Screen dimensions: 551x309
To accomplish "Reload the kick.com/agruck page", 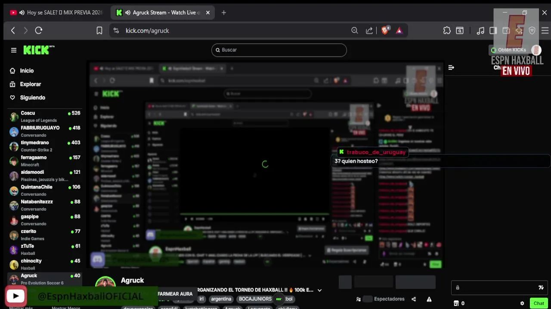I will (x=39, y=30).
